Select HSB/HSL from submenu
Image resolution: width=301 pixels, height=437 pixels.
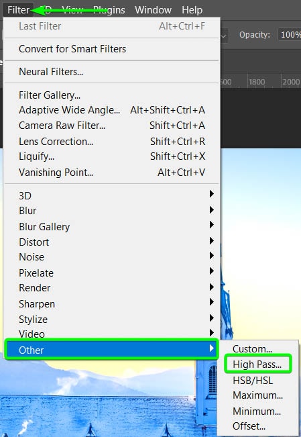pos(253,381)
